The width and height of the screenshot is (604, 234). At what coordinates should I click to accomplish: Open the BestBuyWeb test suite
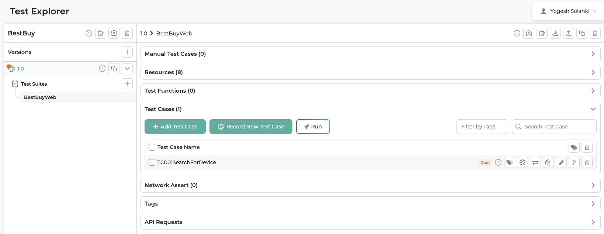click(x=40, y=97)
